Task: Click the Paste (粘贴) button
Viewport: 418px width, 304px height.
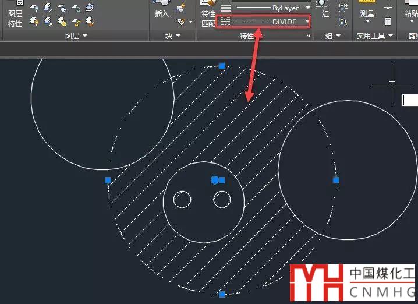Action: coord(410,13)
